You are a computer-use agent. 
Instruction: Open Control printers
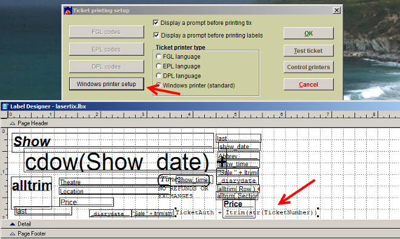308,67
